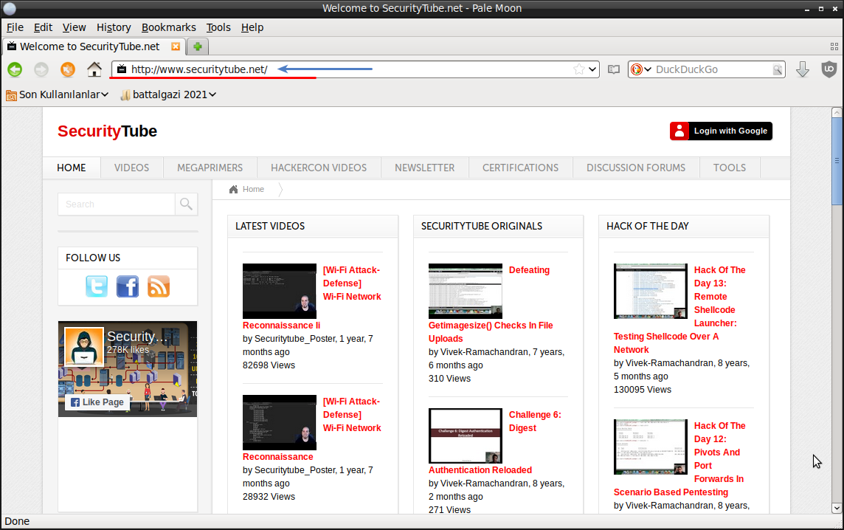Open Hack Of The Day 12 link
This screenshot has width=844, height=530.
(719, 452)
